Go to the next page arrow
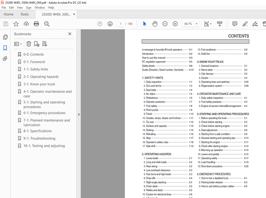 point(110,24)
